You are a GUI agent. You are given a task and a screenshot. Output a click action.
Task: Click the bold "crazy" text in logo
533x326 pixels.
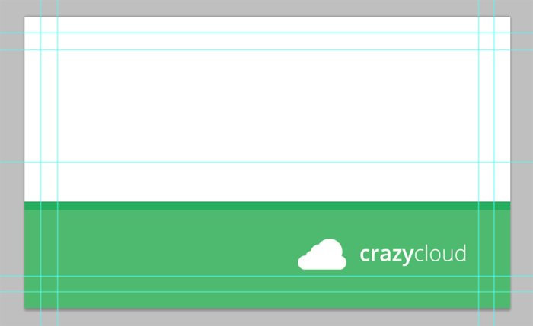[387, 255]
